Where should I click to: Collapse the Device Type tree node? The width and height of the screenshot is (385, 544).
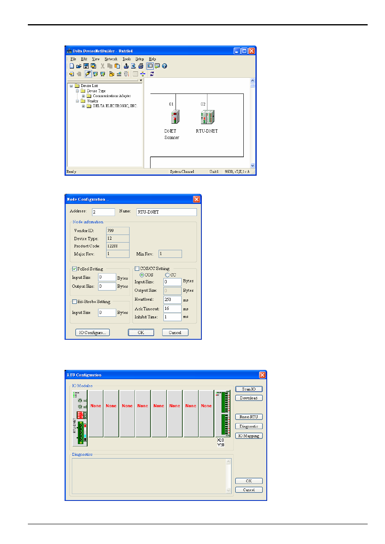(77, 91)
